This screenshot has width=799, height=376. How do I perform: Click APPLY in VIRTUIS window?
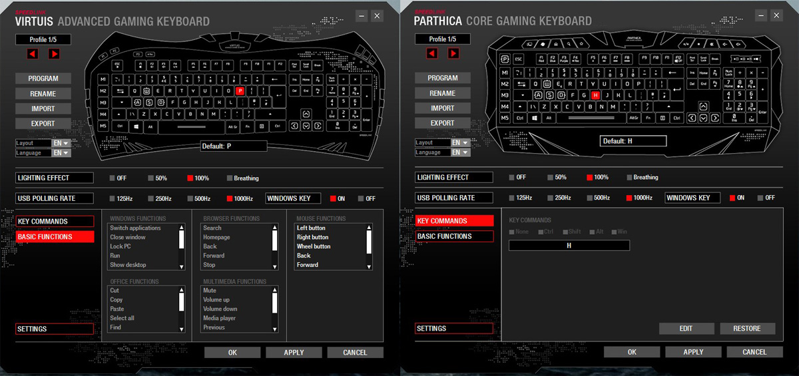pos(294,353)
